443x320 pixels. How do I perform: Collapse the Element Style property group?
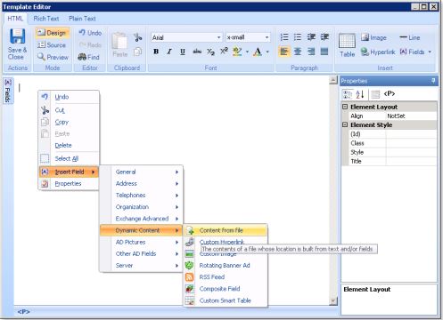(345, 124)
